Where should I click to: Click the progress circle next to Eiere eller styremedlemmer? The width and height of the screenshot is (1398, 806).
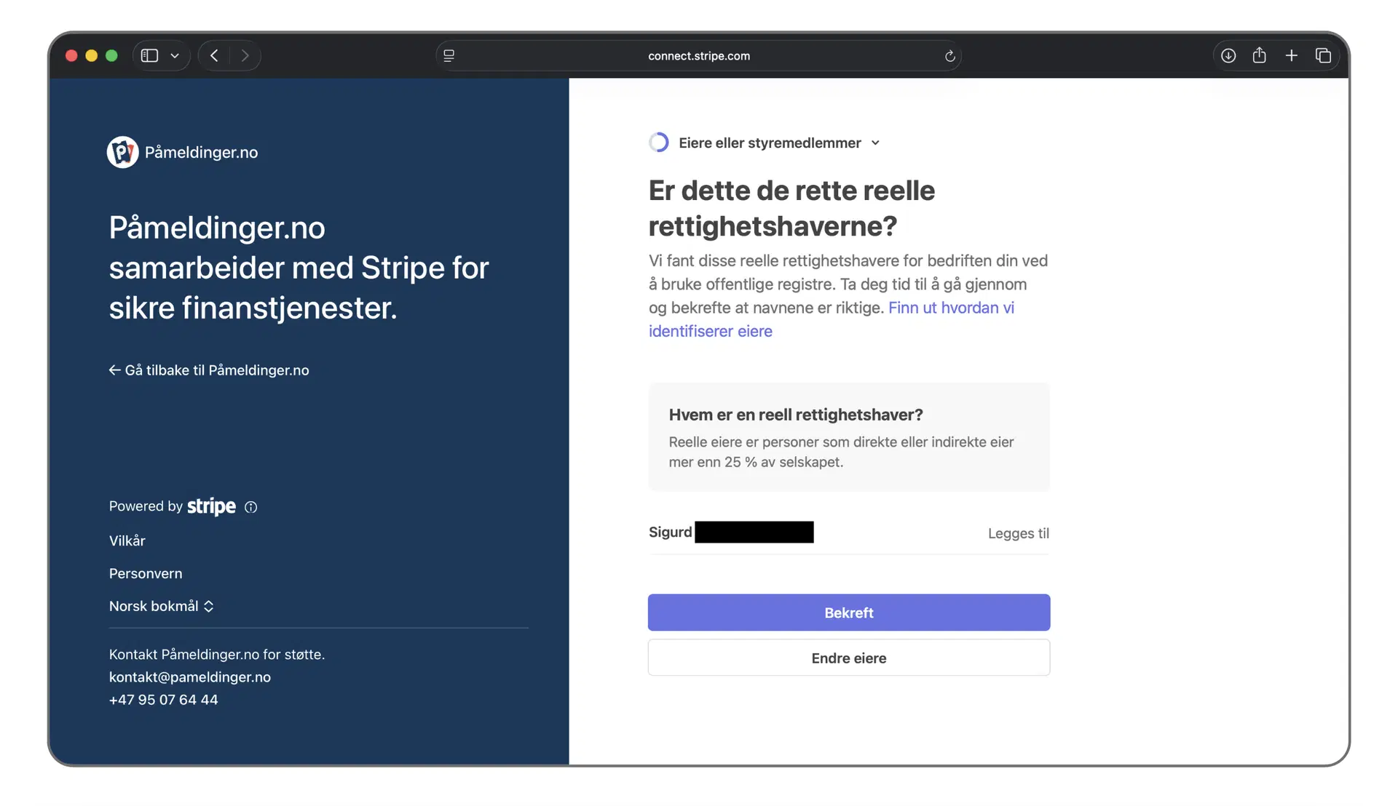tap(658, 142)
